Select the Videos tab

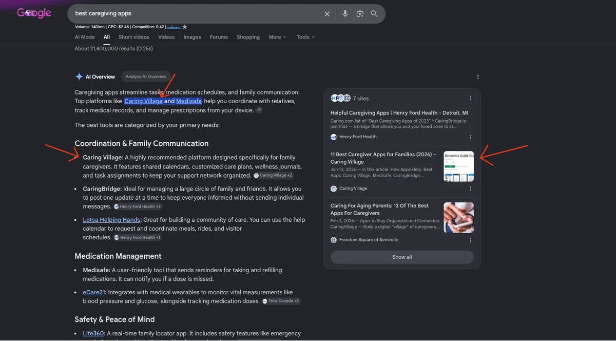pos(166,37)
